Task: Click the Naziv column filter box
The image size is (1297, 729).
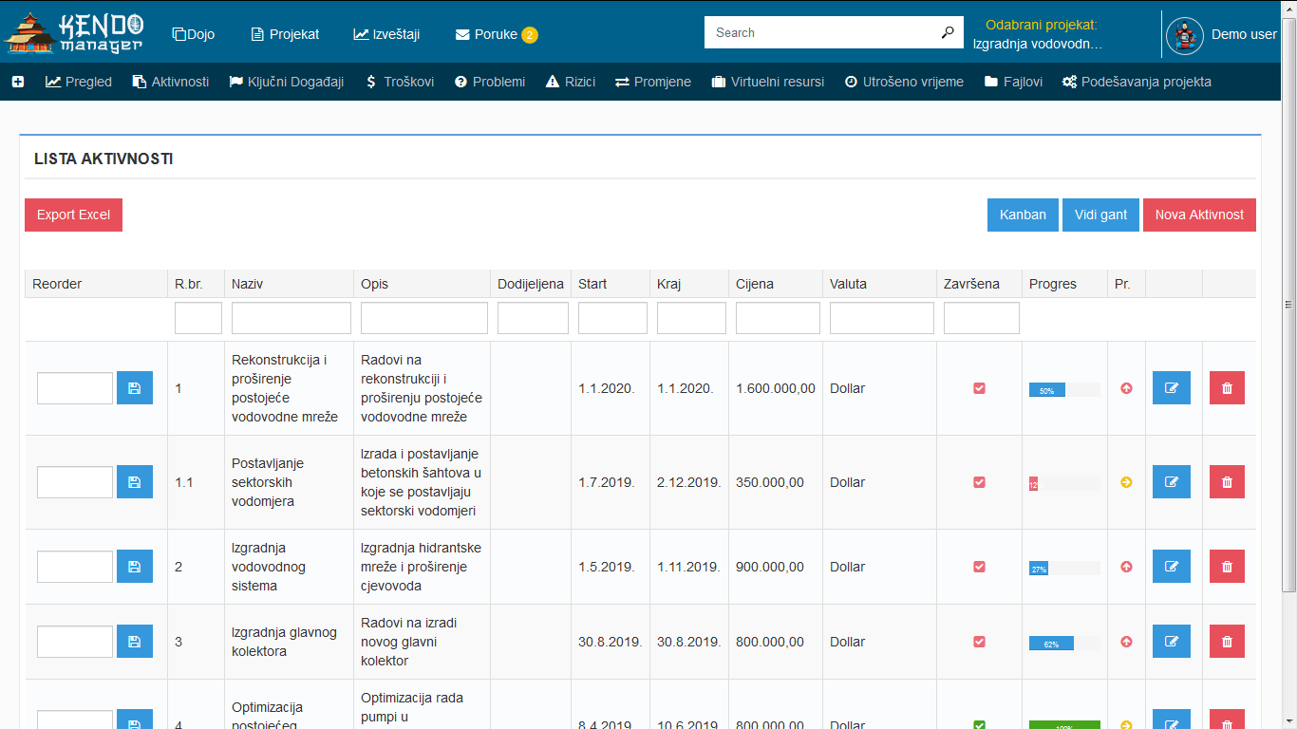Action: click(291, 318)
